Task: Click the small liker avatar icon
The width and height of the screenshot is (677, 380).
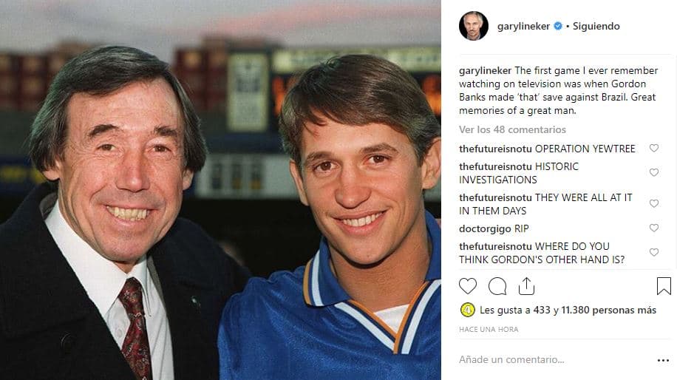Action: [x=467, y=310]
